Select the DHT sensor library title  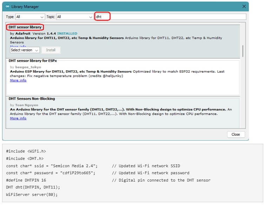pos(25,27)
